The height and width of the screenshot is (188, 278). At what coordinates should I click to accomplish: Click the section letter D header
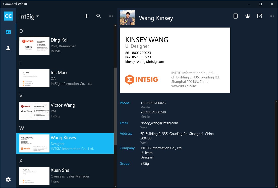pos(21,31)
